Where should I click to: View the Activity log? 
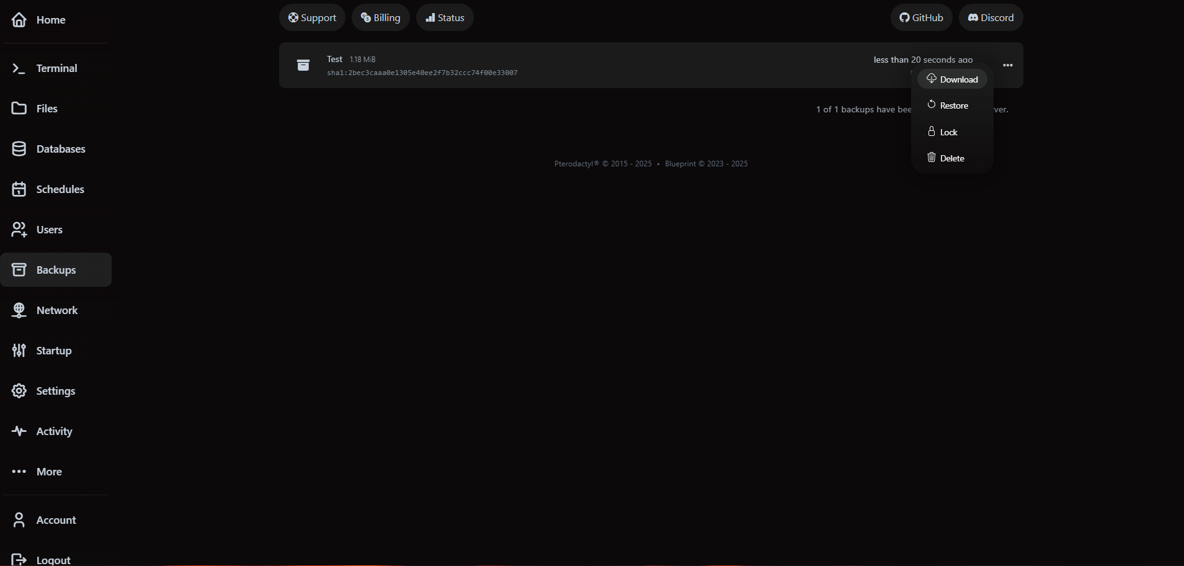54,431
